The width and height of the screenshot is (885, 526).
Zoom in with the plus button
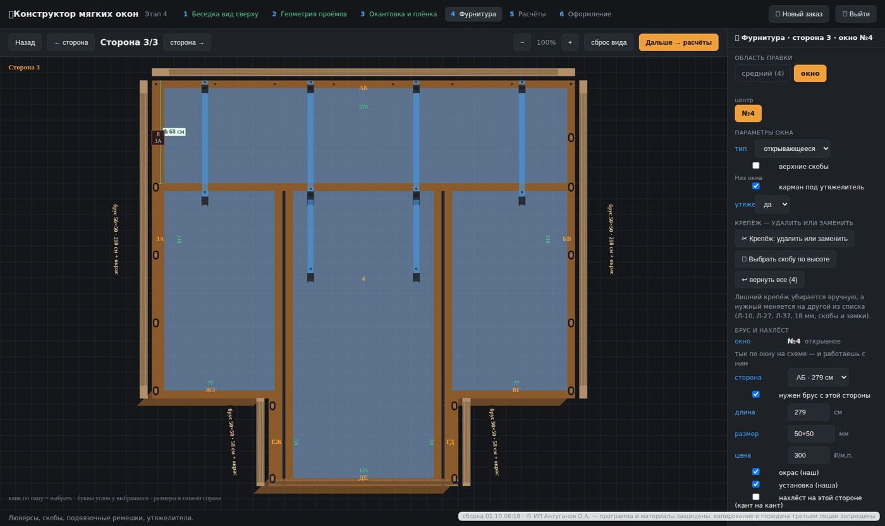coord(570,42)
